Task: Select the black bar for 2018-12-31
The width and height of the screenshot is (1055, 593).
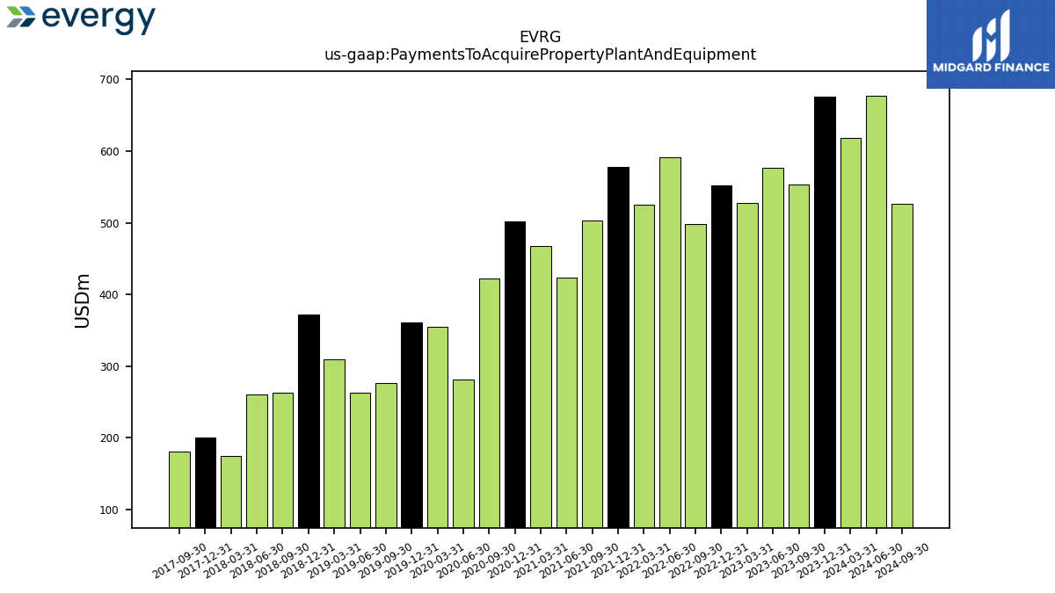Action: (309, 421)
